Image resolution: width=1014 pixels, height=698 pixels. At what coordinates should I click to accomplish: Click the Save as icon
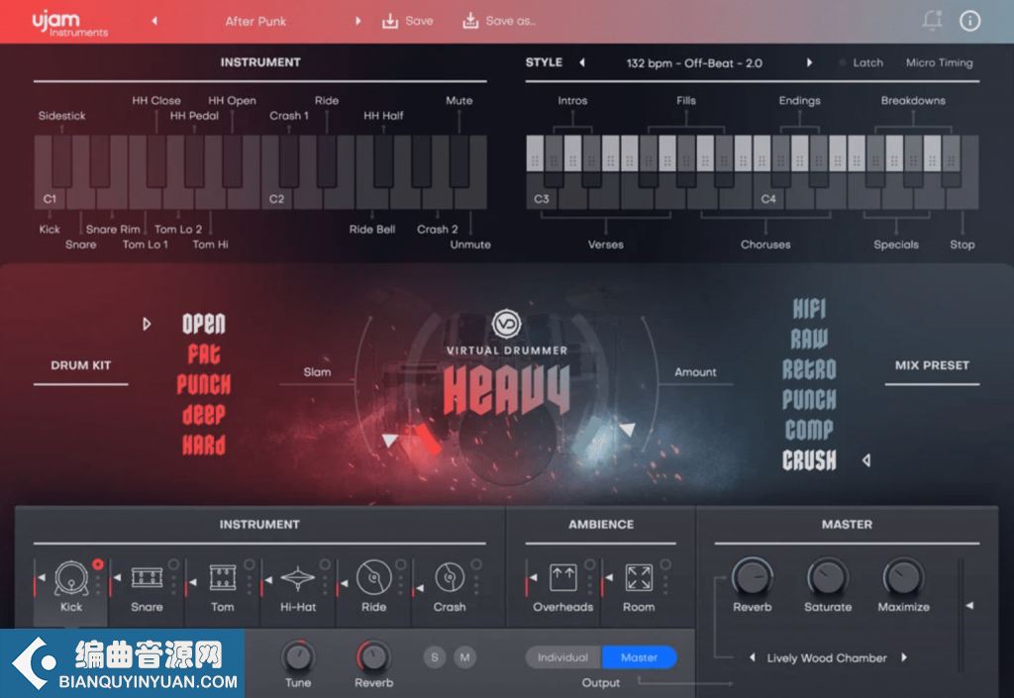pos(470,22)
